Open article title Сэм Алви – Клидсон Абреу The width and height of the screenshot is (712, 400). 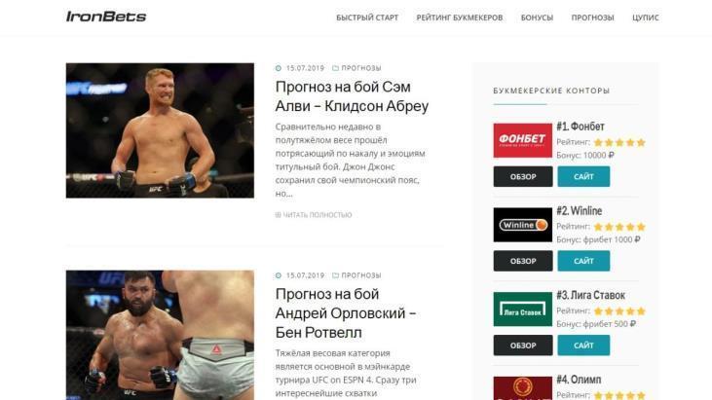tap(352, 96)
